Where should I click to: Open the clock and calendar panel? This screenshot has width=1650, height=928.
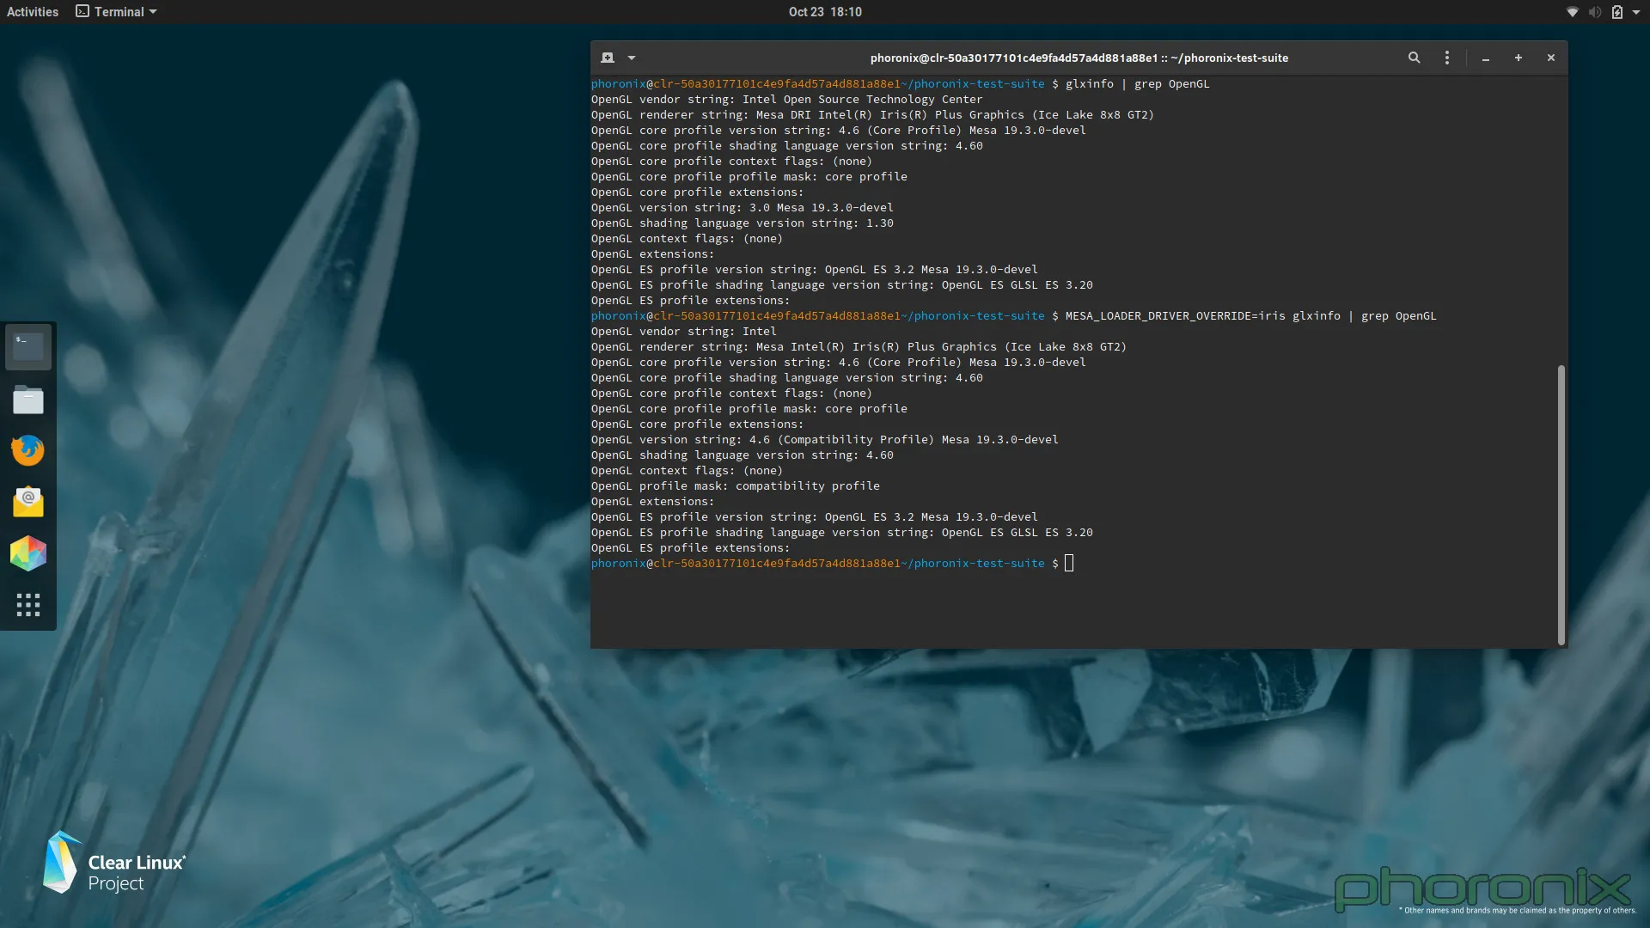pos(825,12)
